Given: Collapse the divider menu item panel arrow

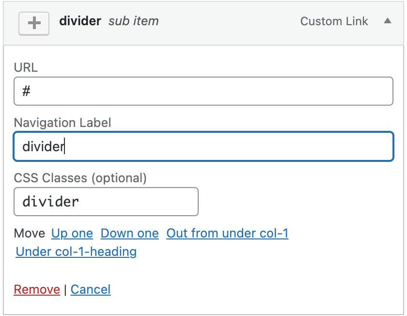Looking at the screenshot, I should [x=387, y=21].
